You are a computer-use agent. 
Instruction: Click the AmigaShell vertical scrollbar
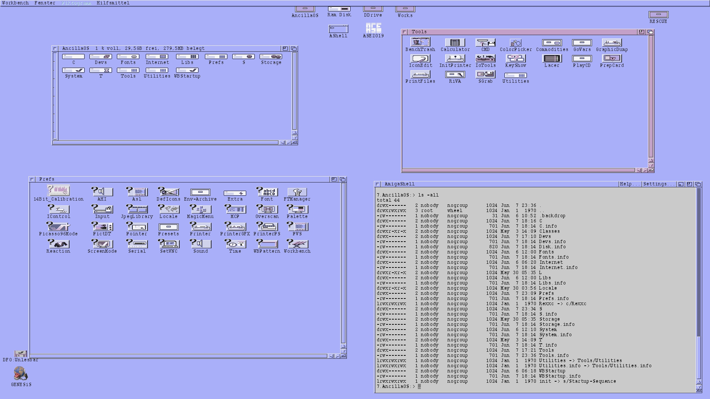(699, 259)
